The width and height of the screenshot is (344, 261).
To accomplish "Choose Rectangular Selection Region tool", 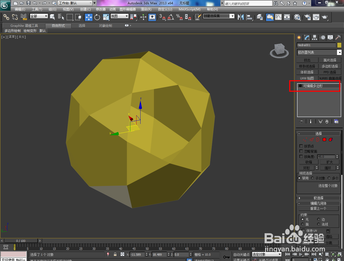I will [70, 17].
